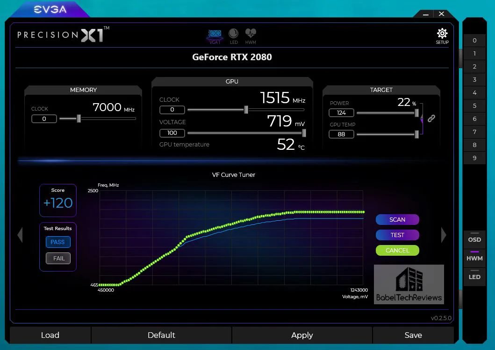Click the TEST button
This screenshot has height=350, width=495.
tap(397, 235)
